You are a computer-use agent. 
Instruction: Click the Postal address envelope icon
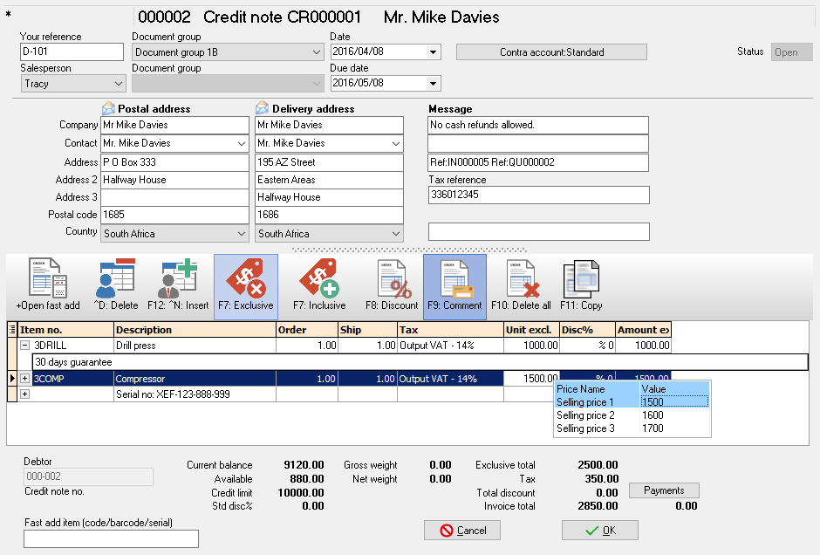click(x=108, y=109)
